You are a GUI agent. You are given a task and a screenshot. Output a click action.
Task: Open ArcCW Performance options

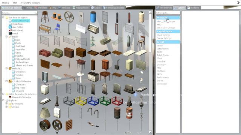pyautogui.click(x=163, y=78)
